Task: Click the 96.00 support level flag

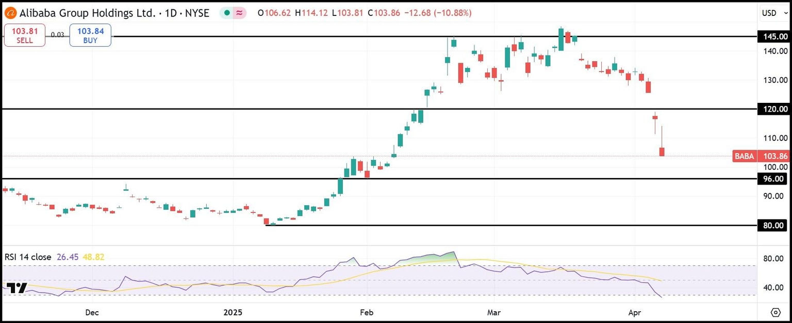Action: (773, 179)
